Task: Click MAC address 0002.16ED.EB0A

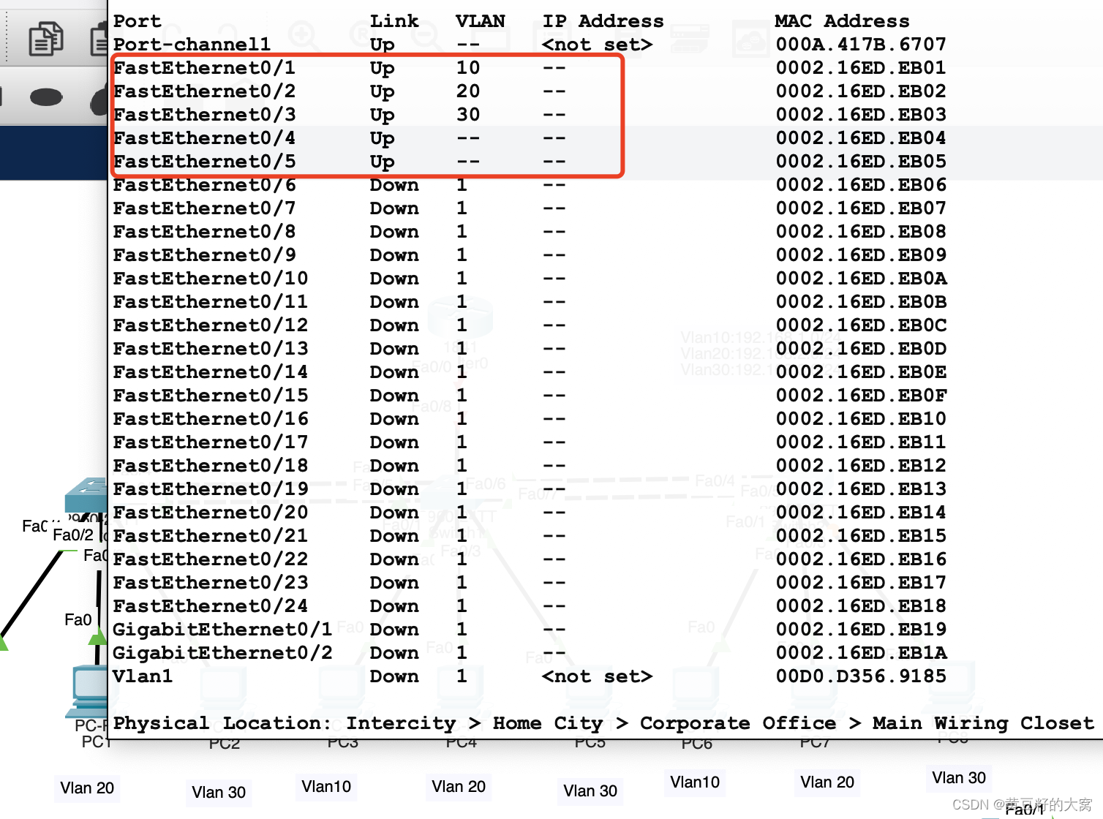Action: click(x=861, y=279)
